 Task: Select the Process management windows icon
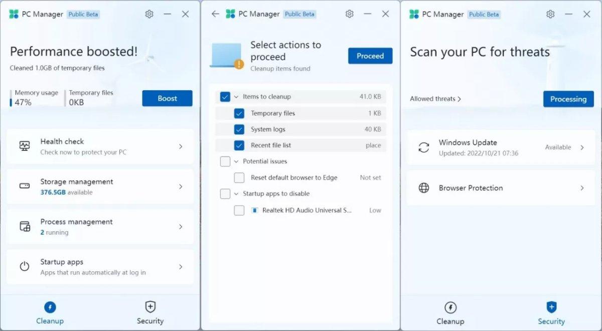click(x=25, y=226)
